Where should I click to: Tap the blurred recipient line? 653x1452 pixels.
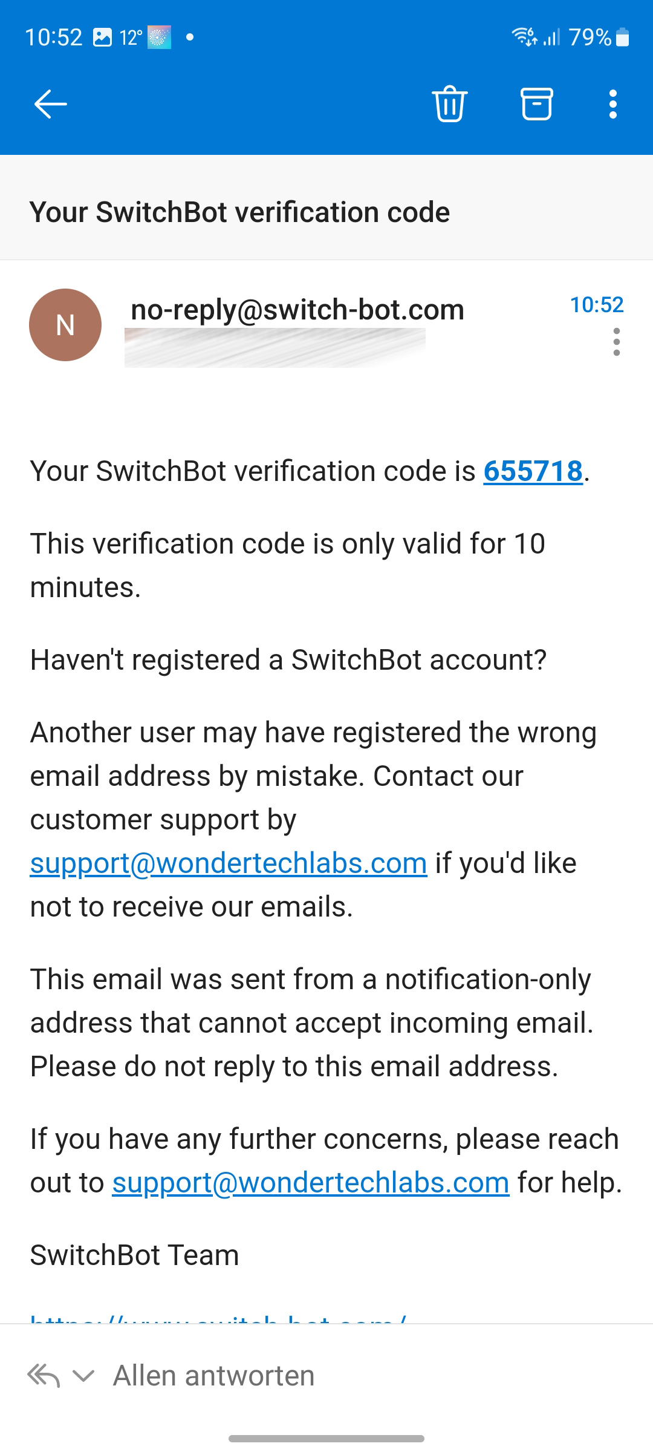(x=275, y=347)
